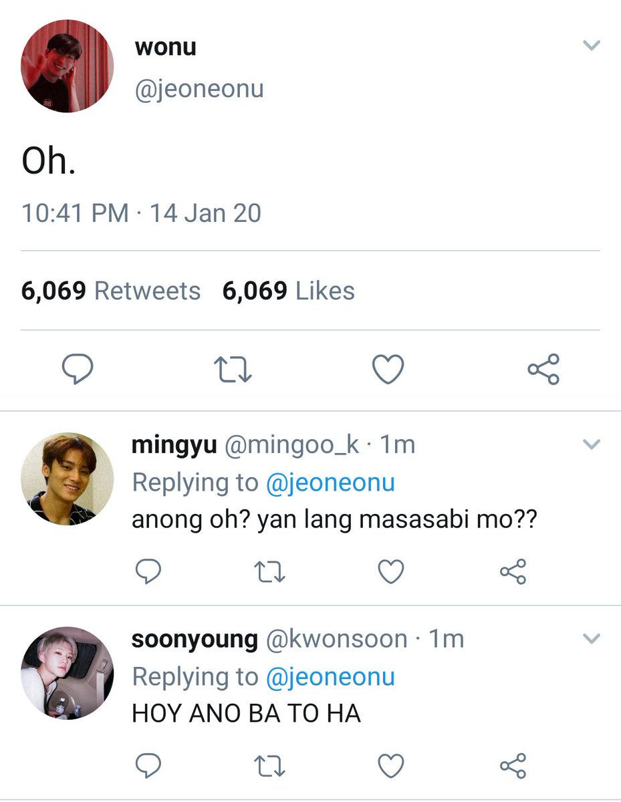Retweet soonyoung's reply
The width and height of the screenshot is (621, 802).
pyautogui.click(x=269, y=766)
